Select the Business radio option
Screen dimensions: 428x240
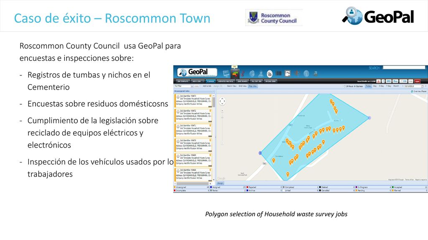[x=355, y=86]
